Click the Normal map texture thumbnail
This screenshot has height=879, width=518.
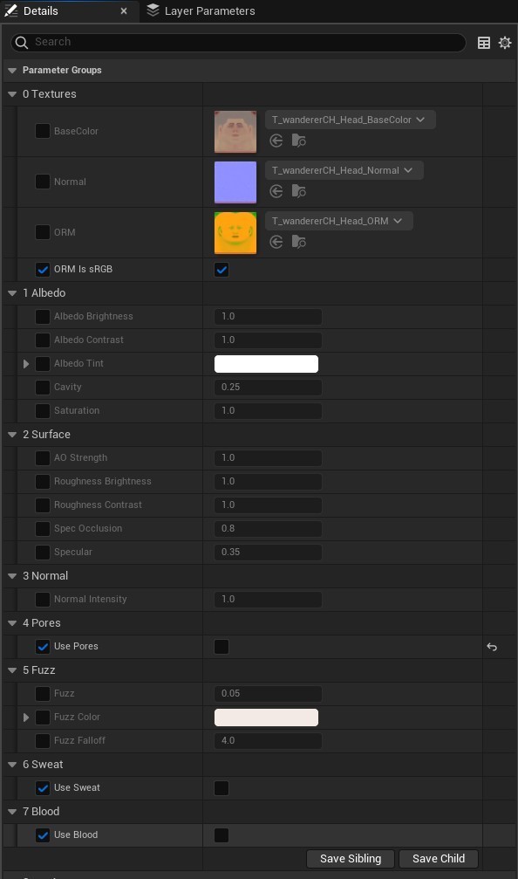235,182
